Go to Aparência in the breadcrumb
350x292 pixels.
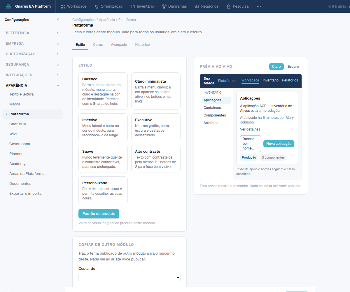pyautogui.click(x=106, y=20)
